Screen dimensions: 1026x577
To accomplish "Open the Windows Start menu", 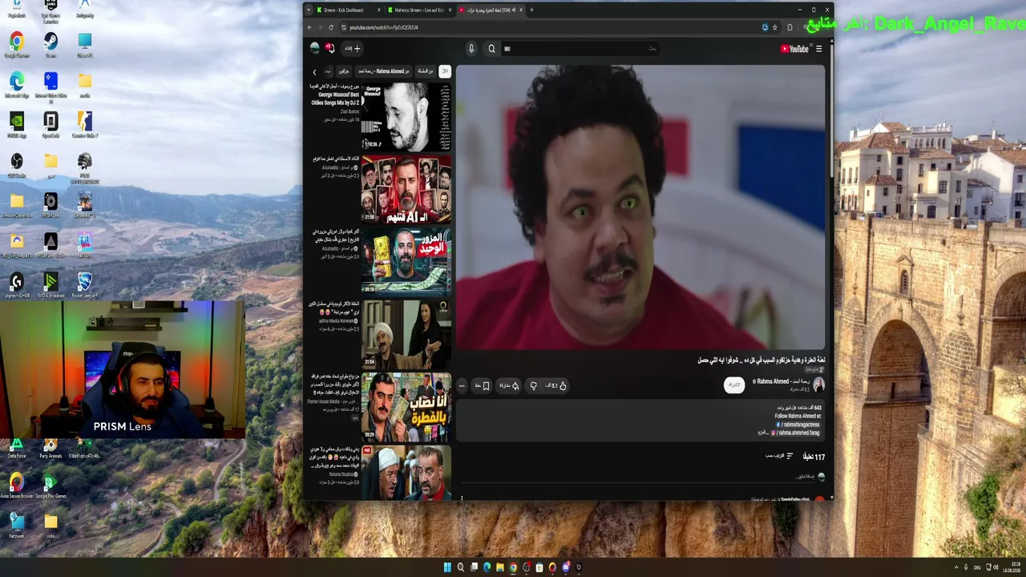I will click(447, 567).
